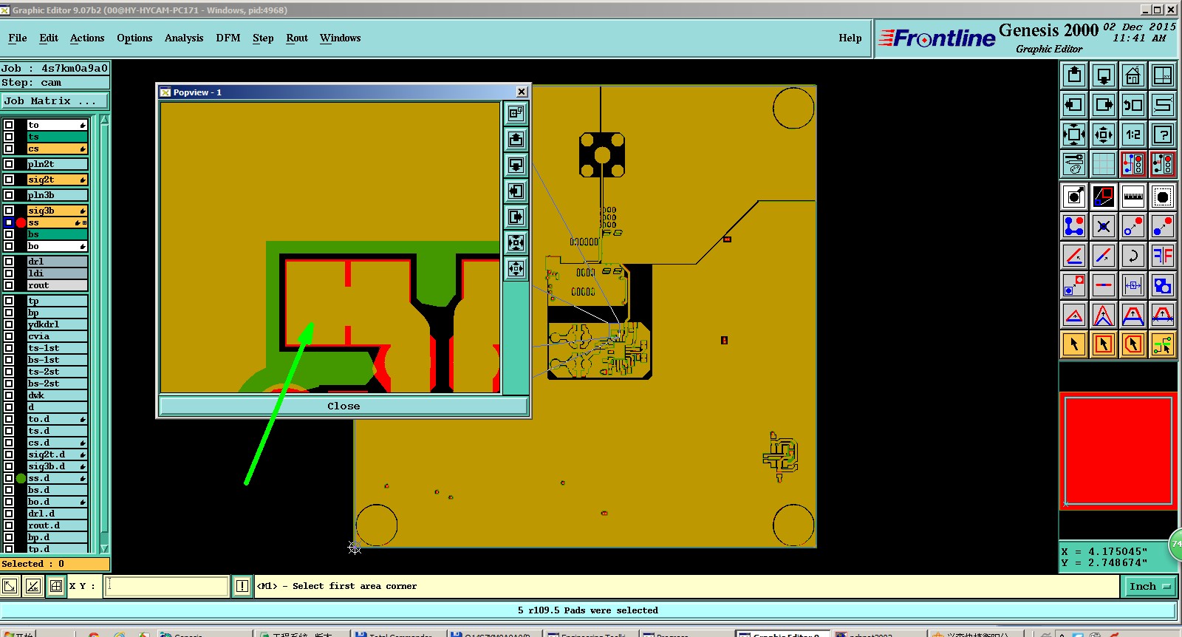1182x637 pixels.
Task: Select the net selection tool
Action: click(1163, 344)
